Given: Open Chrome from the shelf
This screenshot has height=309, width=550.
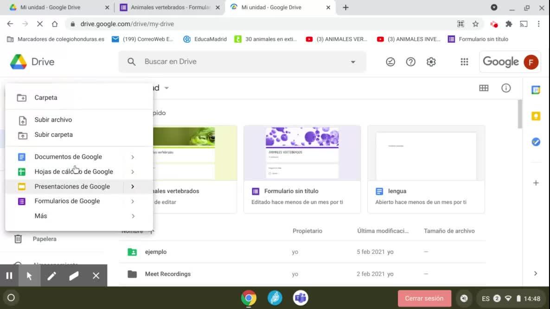Looking at the screenshot, I should tap(249, 298).
